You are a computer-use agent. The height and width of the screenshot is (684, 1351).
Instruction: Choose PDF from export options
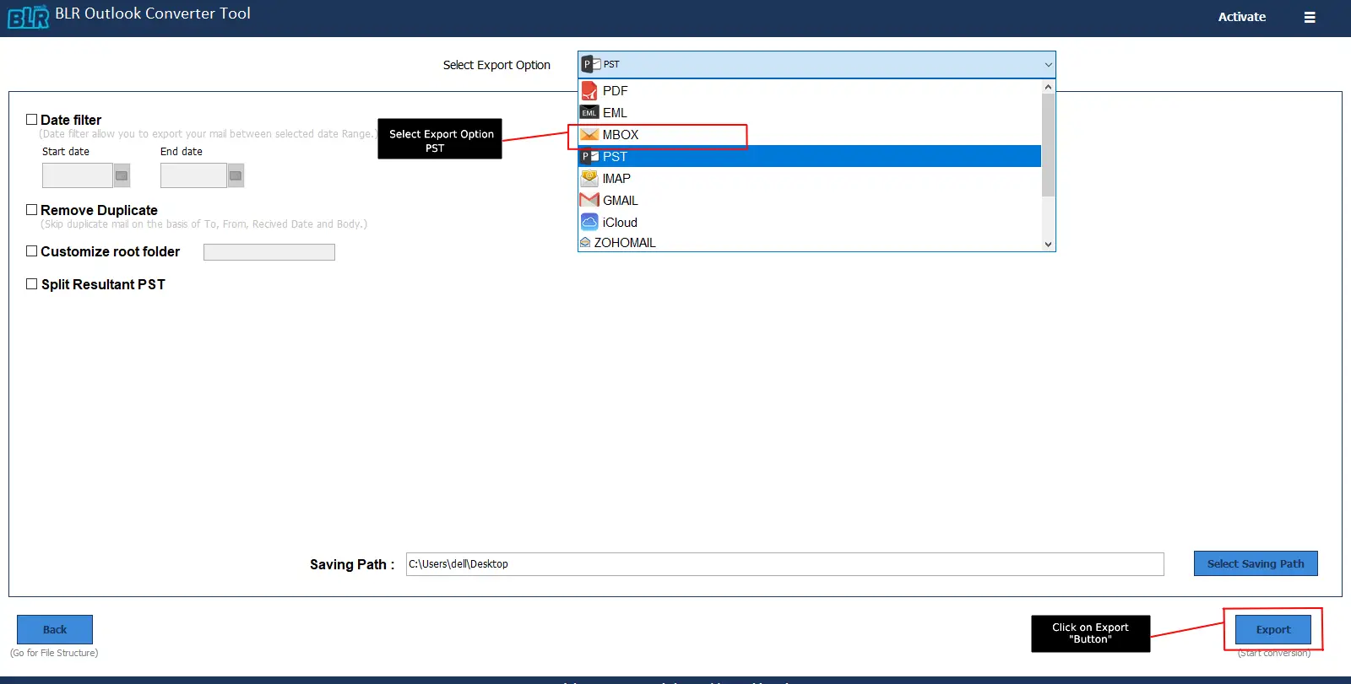(x=810, y=90)
